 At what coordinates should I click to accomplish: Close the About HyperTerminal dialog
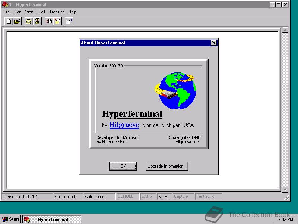[x=214, y=43]
